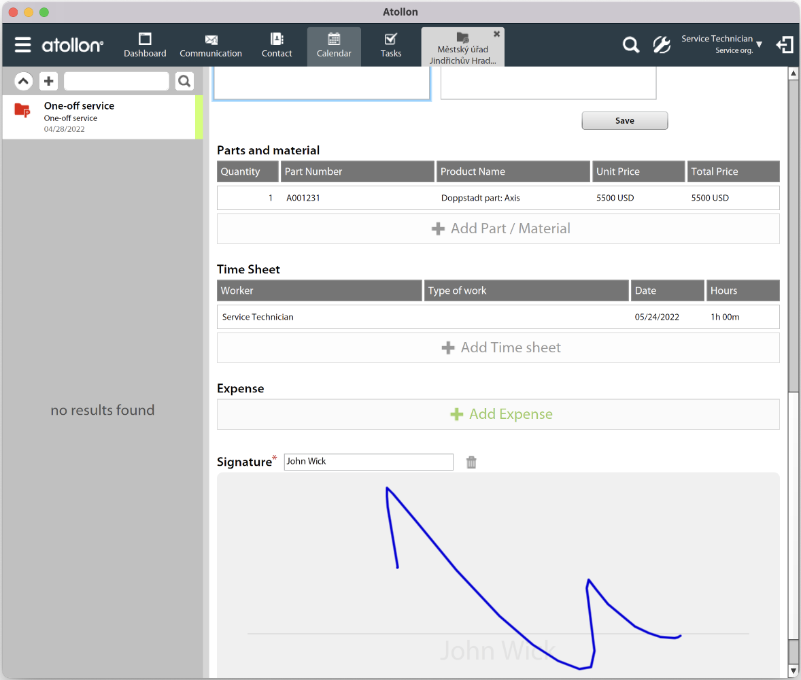Screen dimensions: 801x680
Task: Click the plus icon in sidebar
Action: click(x=48, y=82)
